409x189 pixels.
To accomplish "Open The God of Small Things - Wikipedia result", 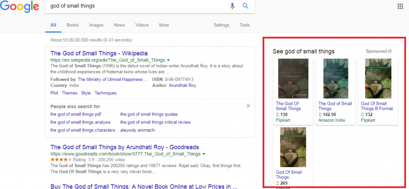I will point(99,53).
